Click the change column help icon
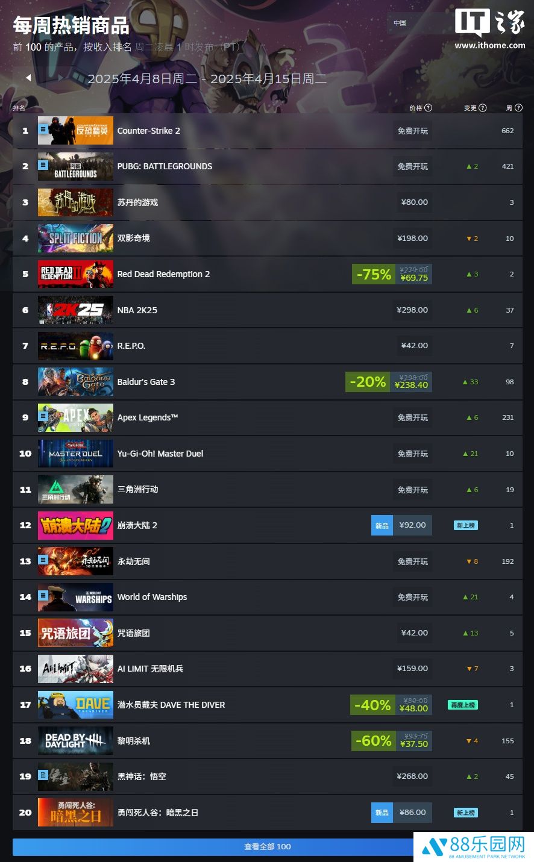The image size is (534, 862). tap(483, 108)
